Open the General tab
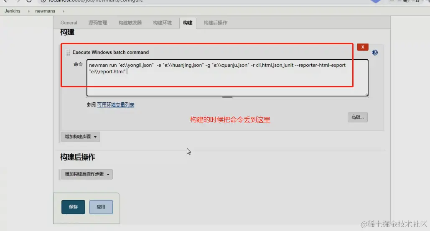Screen dimensions: 430x231 [69, 23]
